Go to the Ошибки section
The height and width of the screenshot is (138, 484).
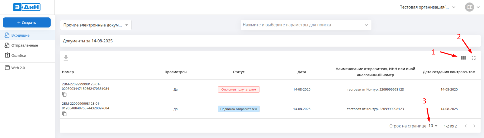[18, 55]
